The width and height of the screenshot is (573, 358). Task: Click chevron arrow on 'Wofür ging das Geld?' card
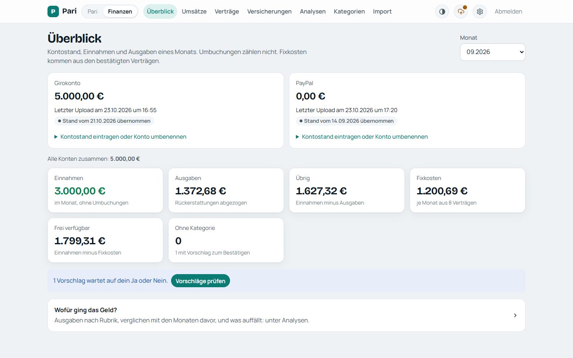point(515,315)
